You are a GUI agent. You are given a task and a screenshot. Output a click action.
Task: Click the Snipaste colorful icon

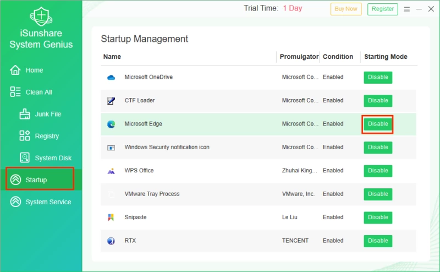(111, 217)
